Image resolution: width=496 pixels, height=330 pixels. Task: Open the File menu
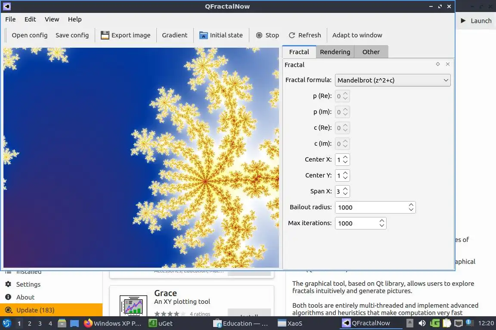[10, 19]
